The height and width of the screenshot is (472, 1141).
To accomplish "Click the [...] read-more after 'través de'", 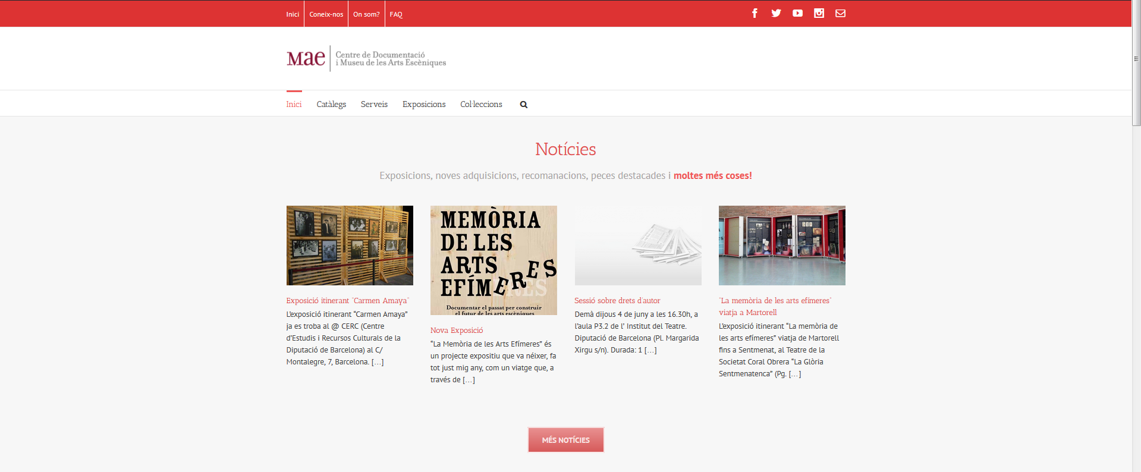I will click(469, 380).
